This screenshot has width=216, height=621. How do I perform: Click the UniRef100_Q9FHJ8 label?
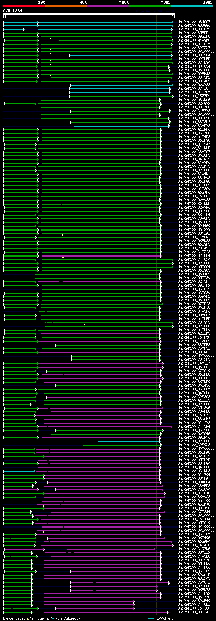coord(194,74)
